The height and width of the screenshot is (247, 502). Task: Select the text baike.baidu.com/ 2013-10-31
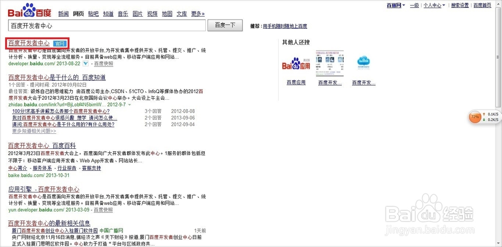(39, 175)
